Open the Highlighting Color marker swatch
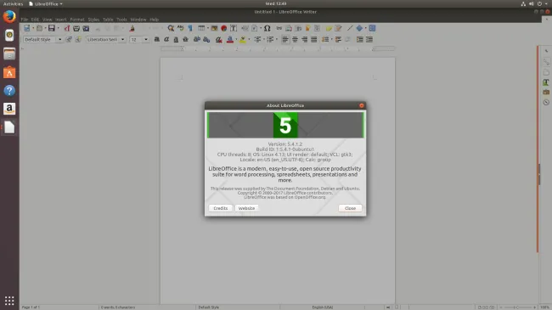The height and width of the screenshot is (310, 552). (x=243, y=39)
